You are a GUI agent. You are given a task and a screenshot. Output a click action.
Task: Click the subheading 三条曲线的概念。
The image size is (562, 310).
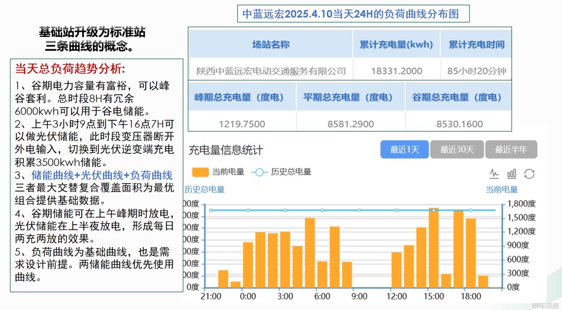[x=90, y=46]
